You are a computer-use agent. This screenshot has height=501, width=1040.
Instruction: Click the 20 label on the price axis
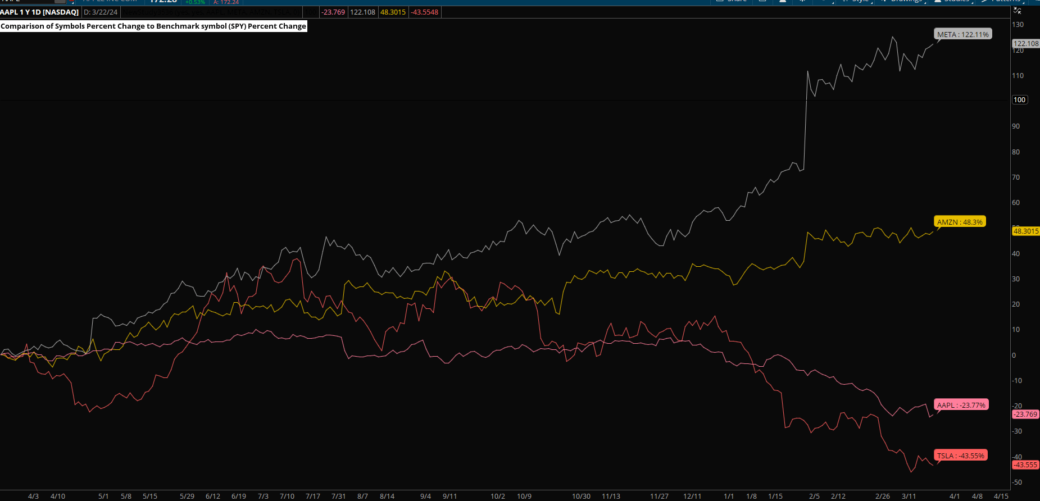coord(1016,304)
